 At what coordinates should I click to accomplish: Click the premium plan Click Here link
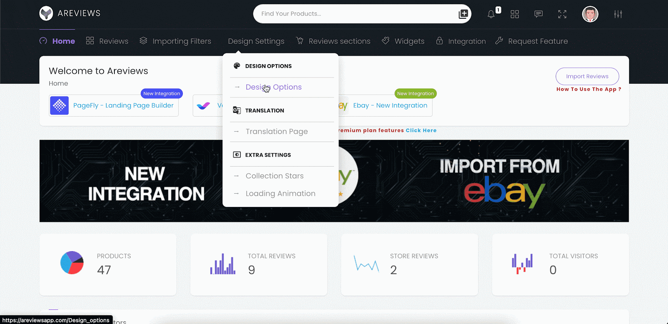(421, 130)
